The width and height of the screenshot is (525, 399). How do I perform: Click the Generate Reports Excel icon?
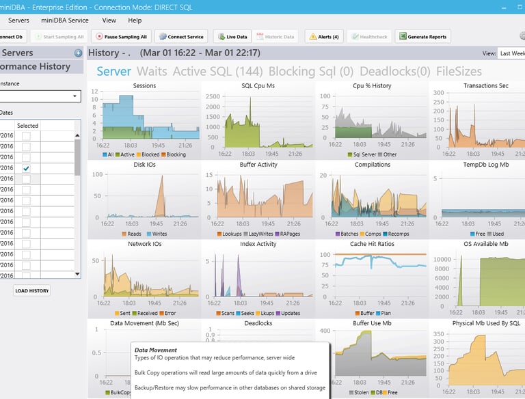click(x=403, y=36)
